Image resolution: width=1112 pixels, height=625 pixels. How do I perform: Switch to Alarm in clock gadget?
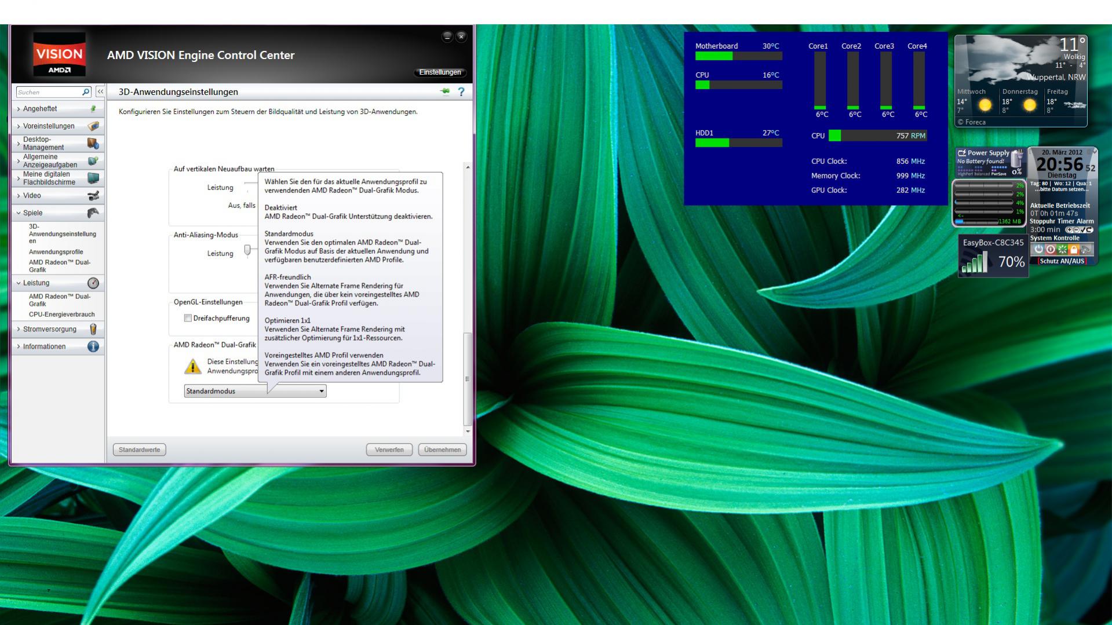1085,221
